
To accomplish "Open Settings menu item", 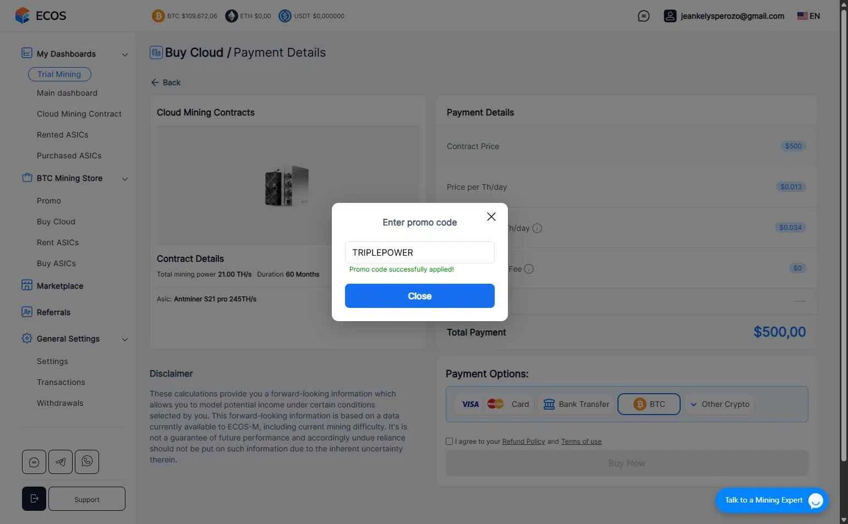I will click(x=52, y=361).
